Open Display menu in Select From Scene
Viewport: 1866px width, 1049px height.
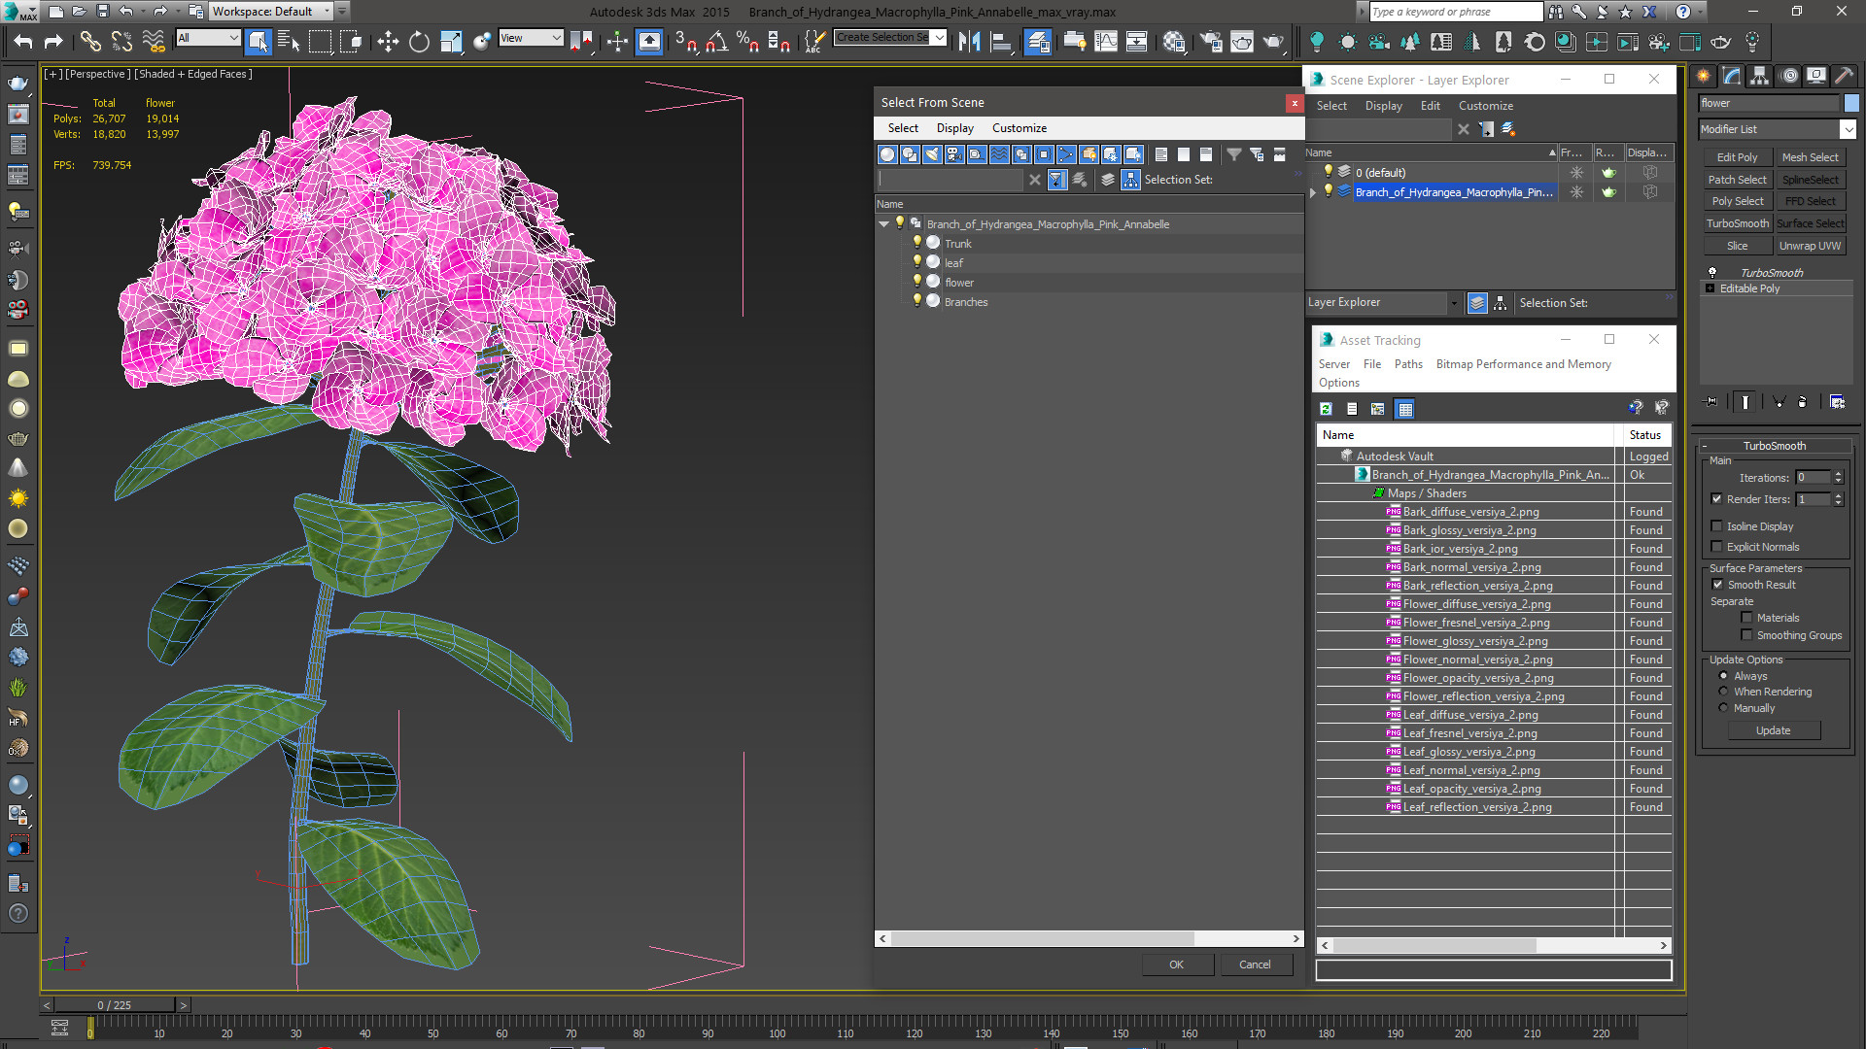[954, 128]
